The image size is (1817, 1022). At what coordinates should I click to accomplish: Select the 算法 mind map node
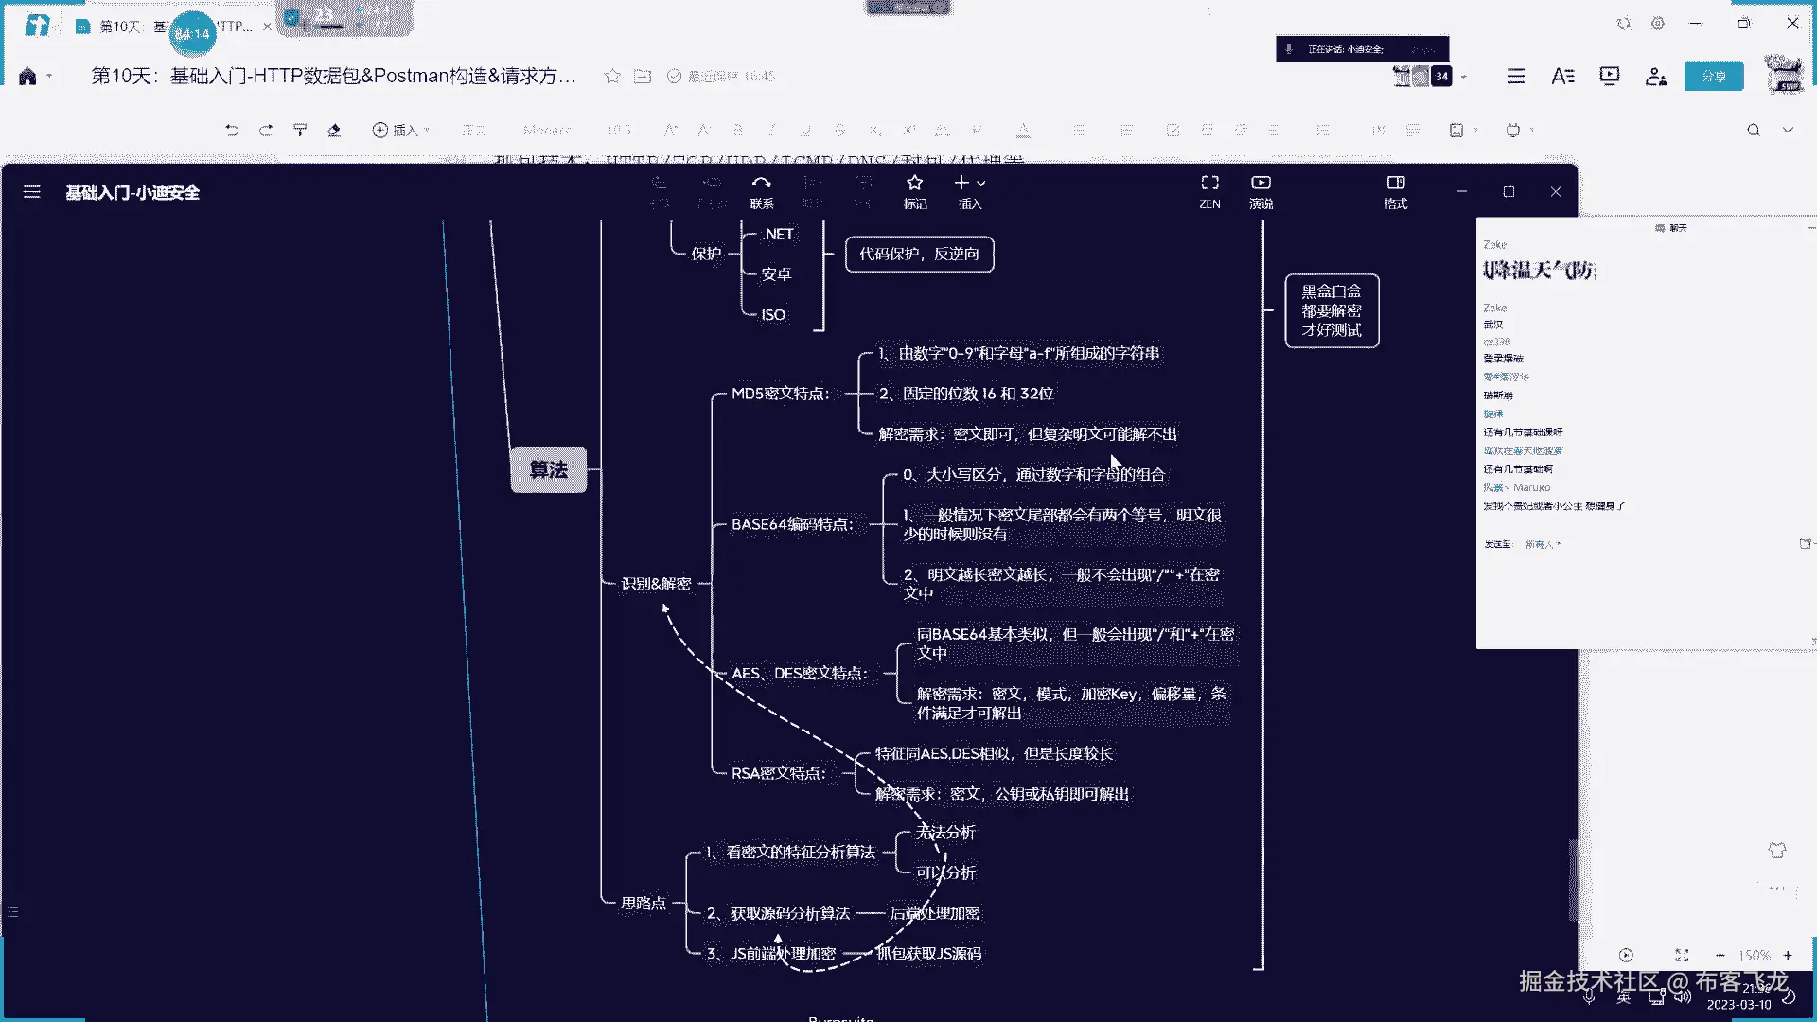(549, 469)
